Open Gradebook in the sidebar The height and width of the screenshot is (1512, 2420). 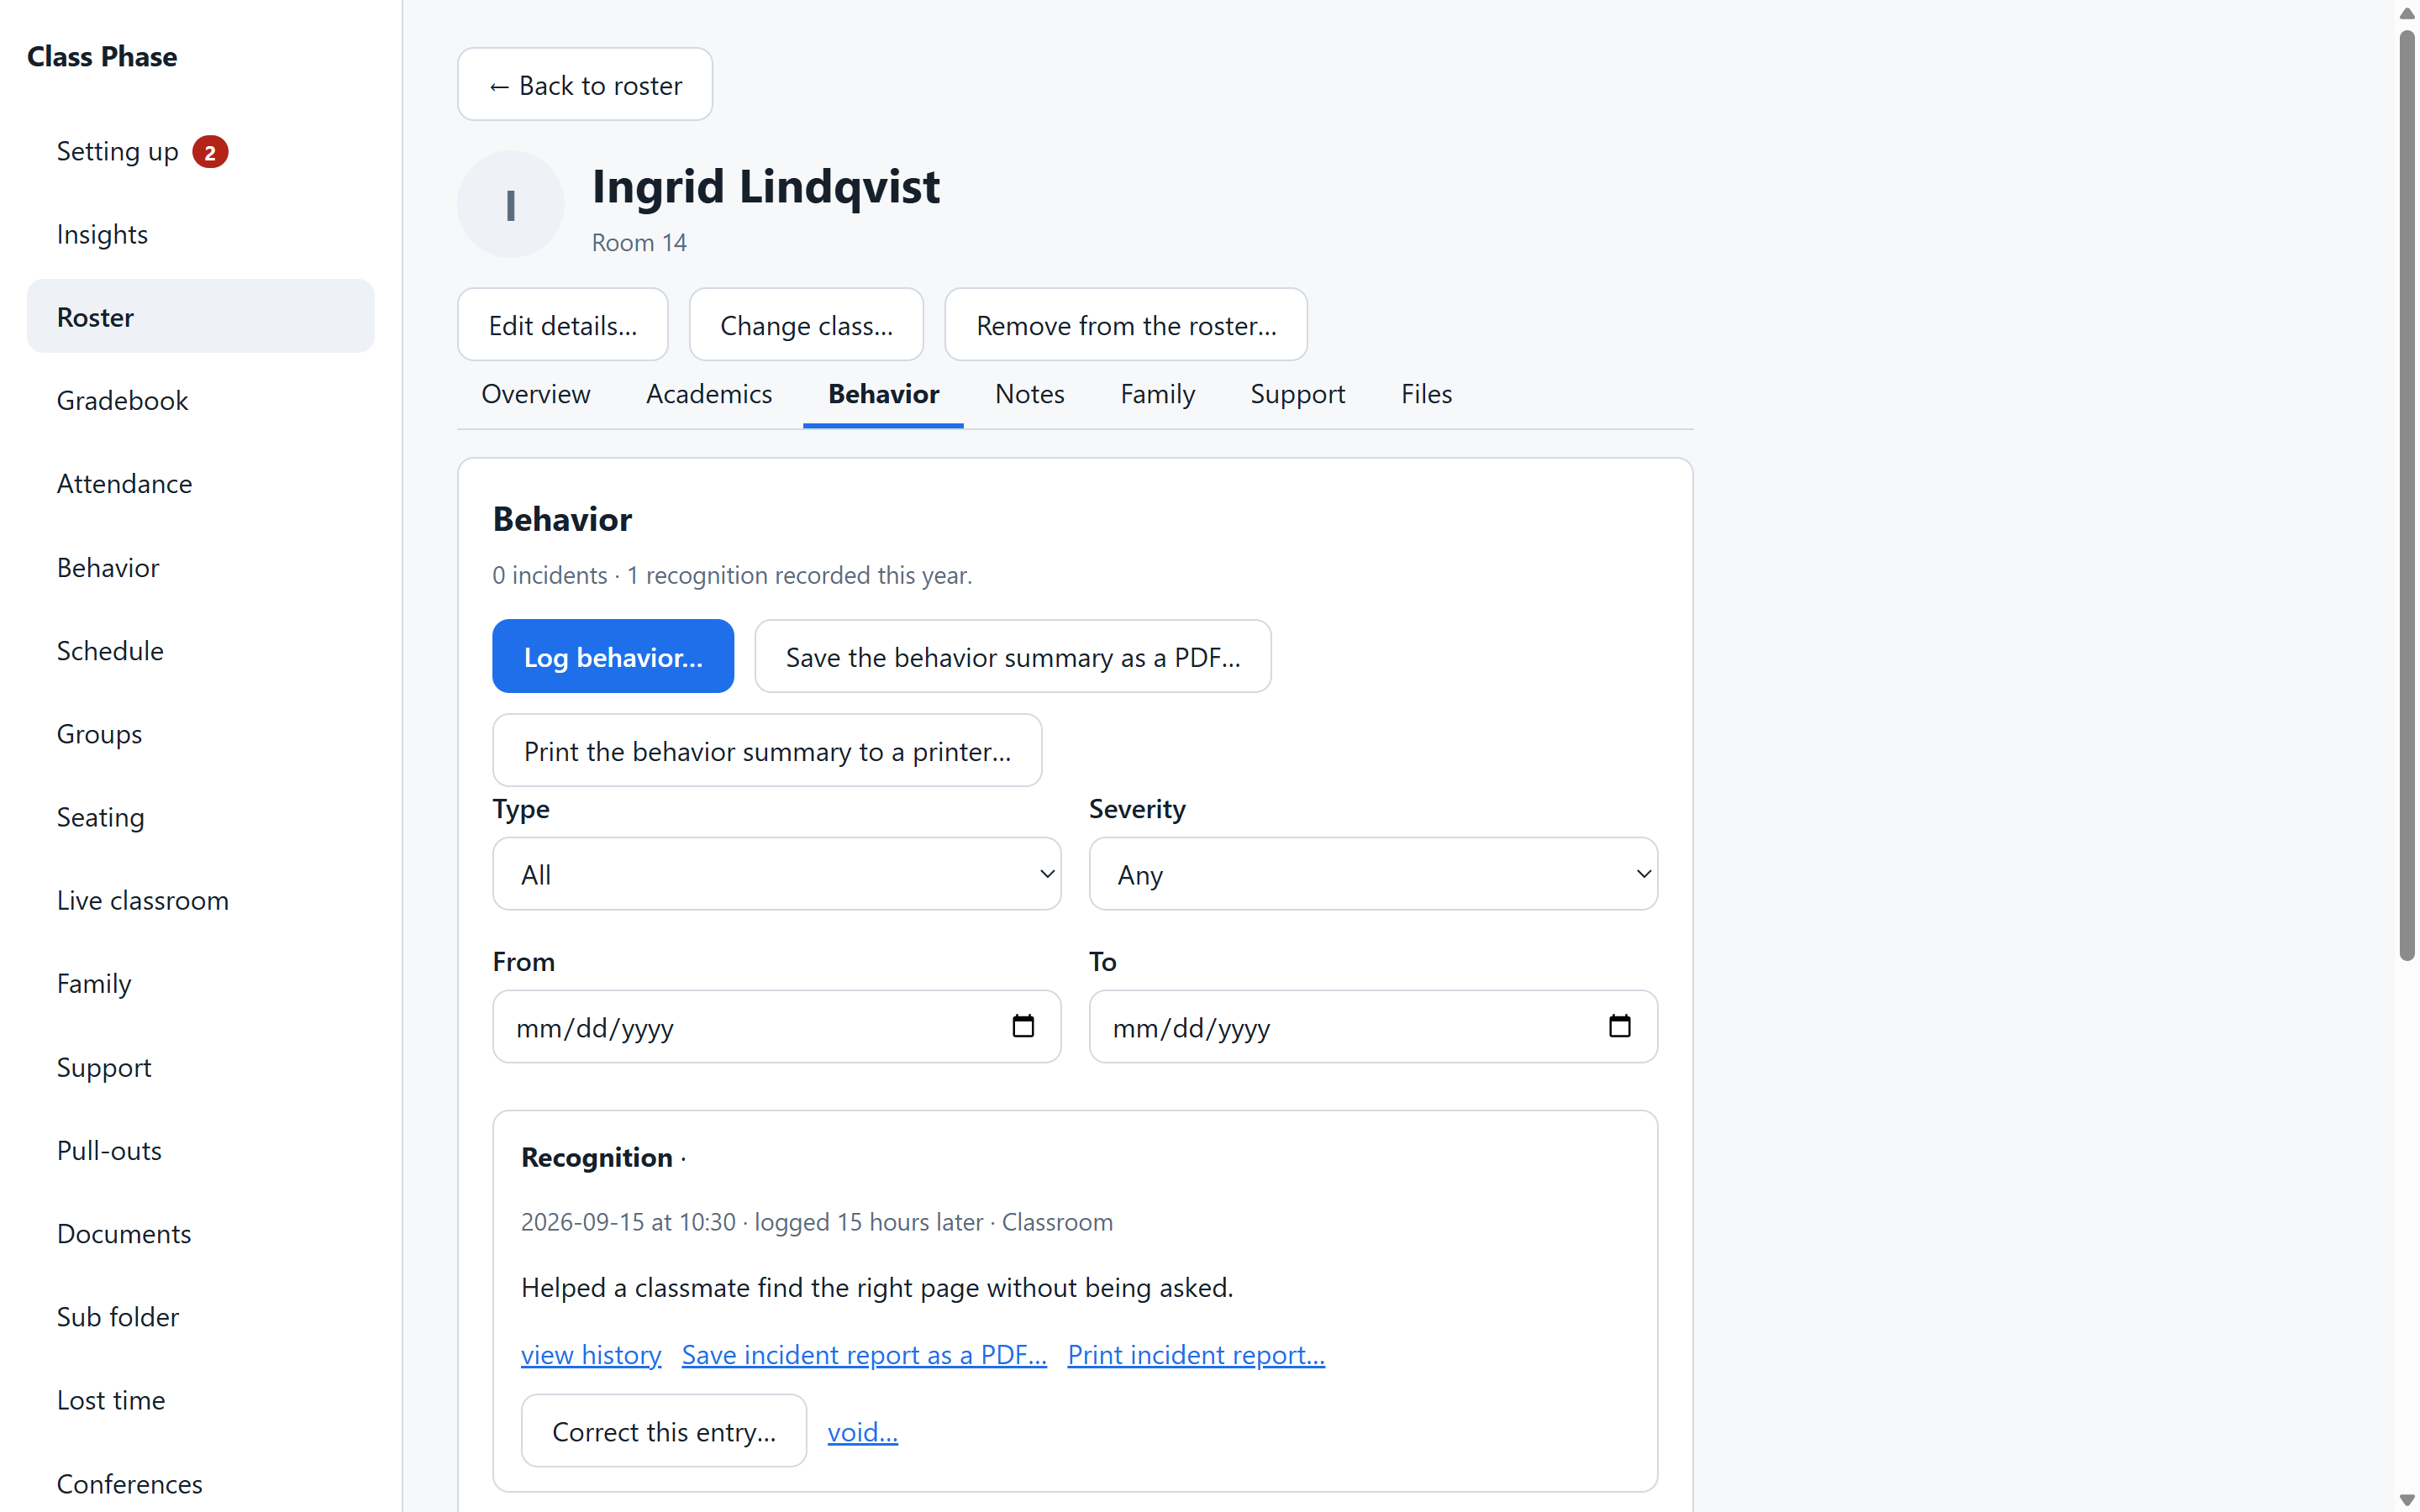tap(200, 401)
